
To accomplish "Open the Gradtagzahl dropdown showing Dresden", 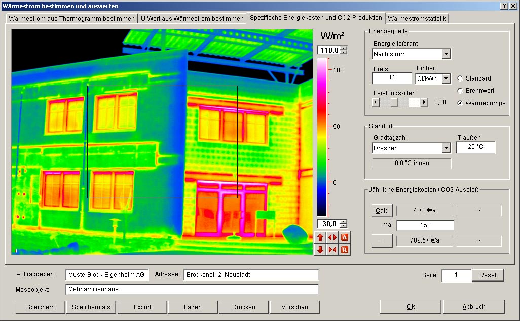I will 446,148.
